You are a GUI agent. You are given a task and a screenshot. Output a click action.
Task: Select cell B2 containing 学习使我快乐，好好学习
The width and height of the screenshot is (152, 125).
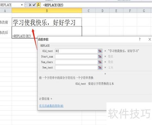47,22
